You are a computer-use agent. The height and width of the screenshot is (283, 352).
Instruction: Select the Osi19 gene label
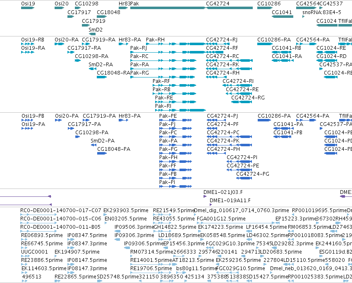28,4
